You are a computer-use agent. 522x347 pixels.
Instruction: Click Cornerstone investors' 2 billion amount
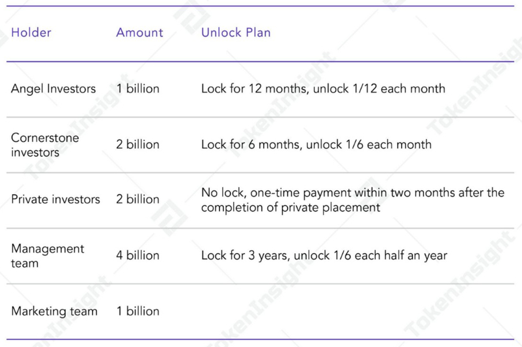point(137,145)
